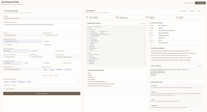Click the Deployment note rocket icon

coord(151,106)
